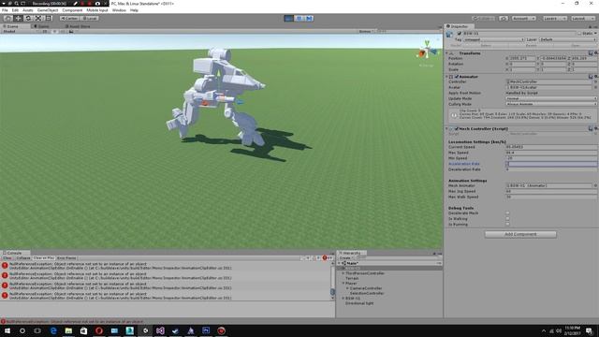The height and width of the screenshot is (337, 599).
Task: Collapse the Transform component
Action: point(447,53)
